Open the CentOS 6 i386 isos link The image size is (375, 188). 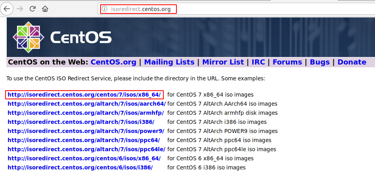pyautogui.click(x=80, y=168)
